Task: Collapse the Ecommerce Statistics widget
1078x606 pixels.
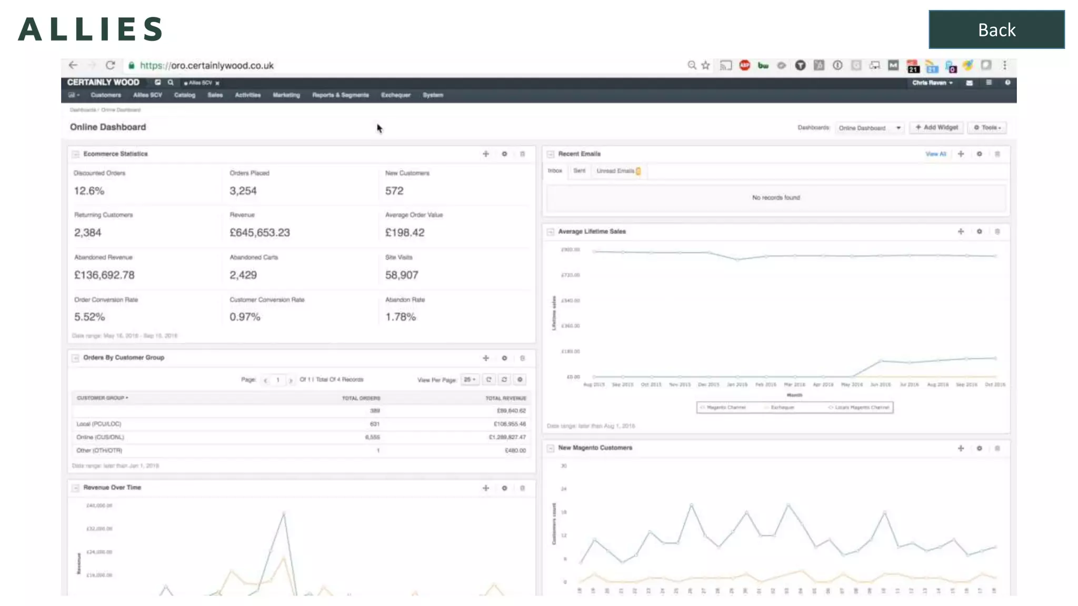Action: coord(76,154)
